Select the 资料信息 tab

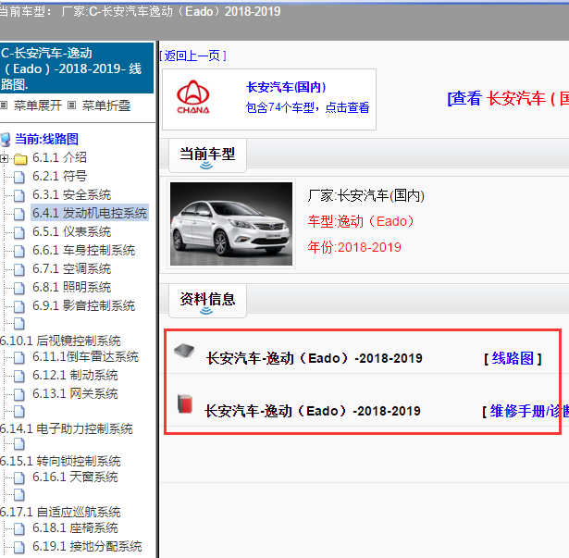(207, 301)
